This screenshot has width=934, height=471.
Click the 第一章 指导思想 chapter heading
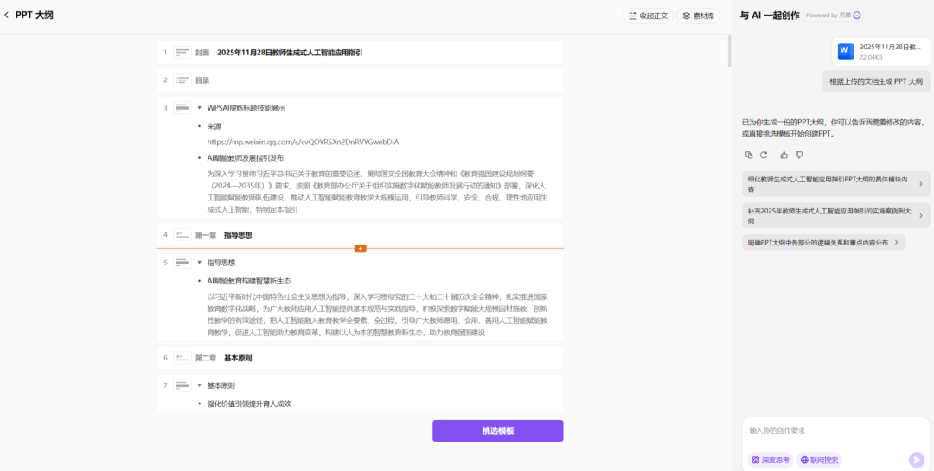point(223,235)
